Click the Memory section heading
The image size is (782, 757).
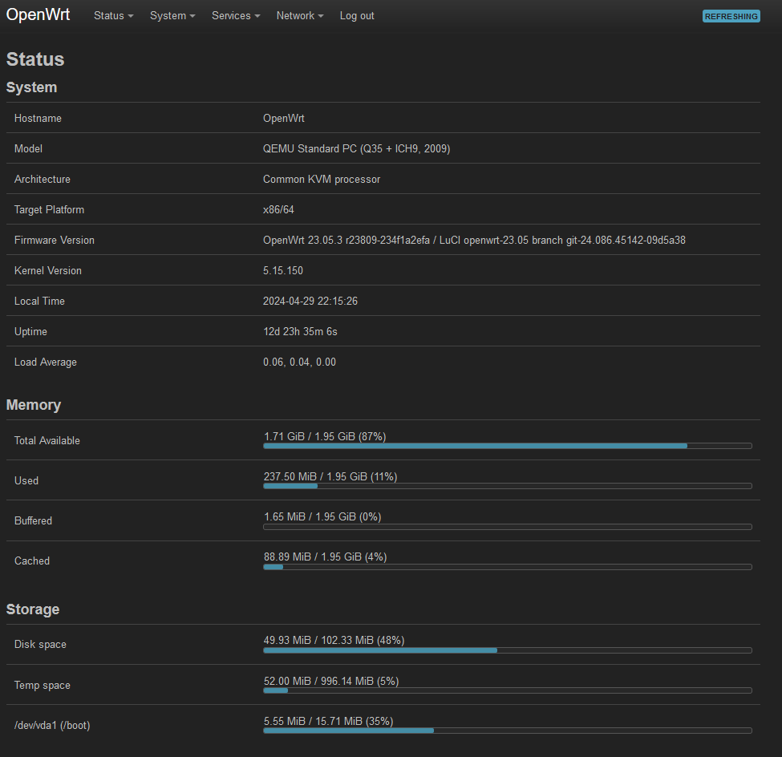tap(34, 405)
